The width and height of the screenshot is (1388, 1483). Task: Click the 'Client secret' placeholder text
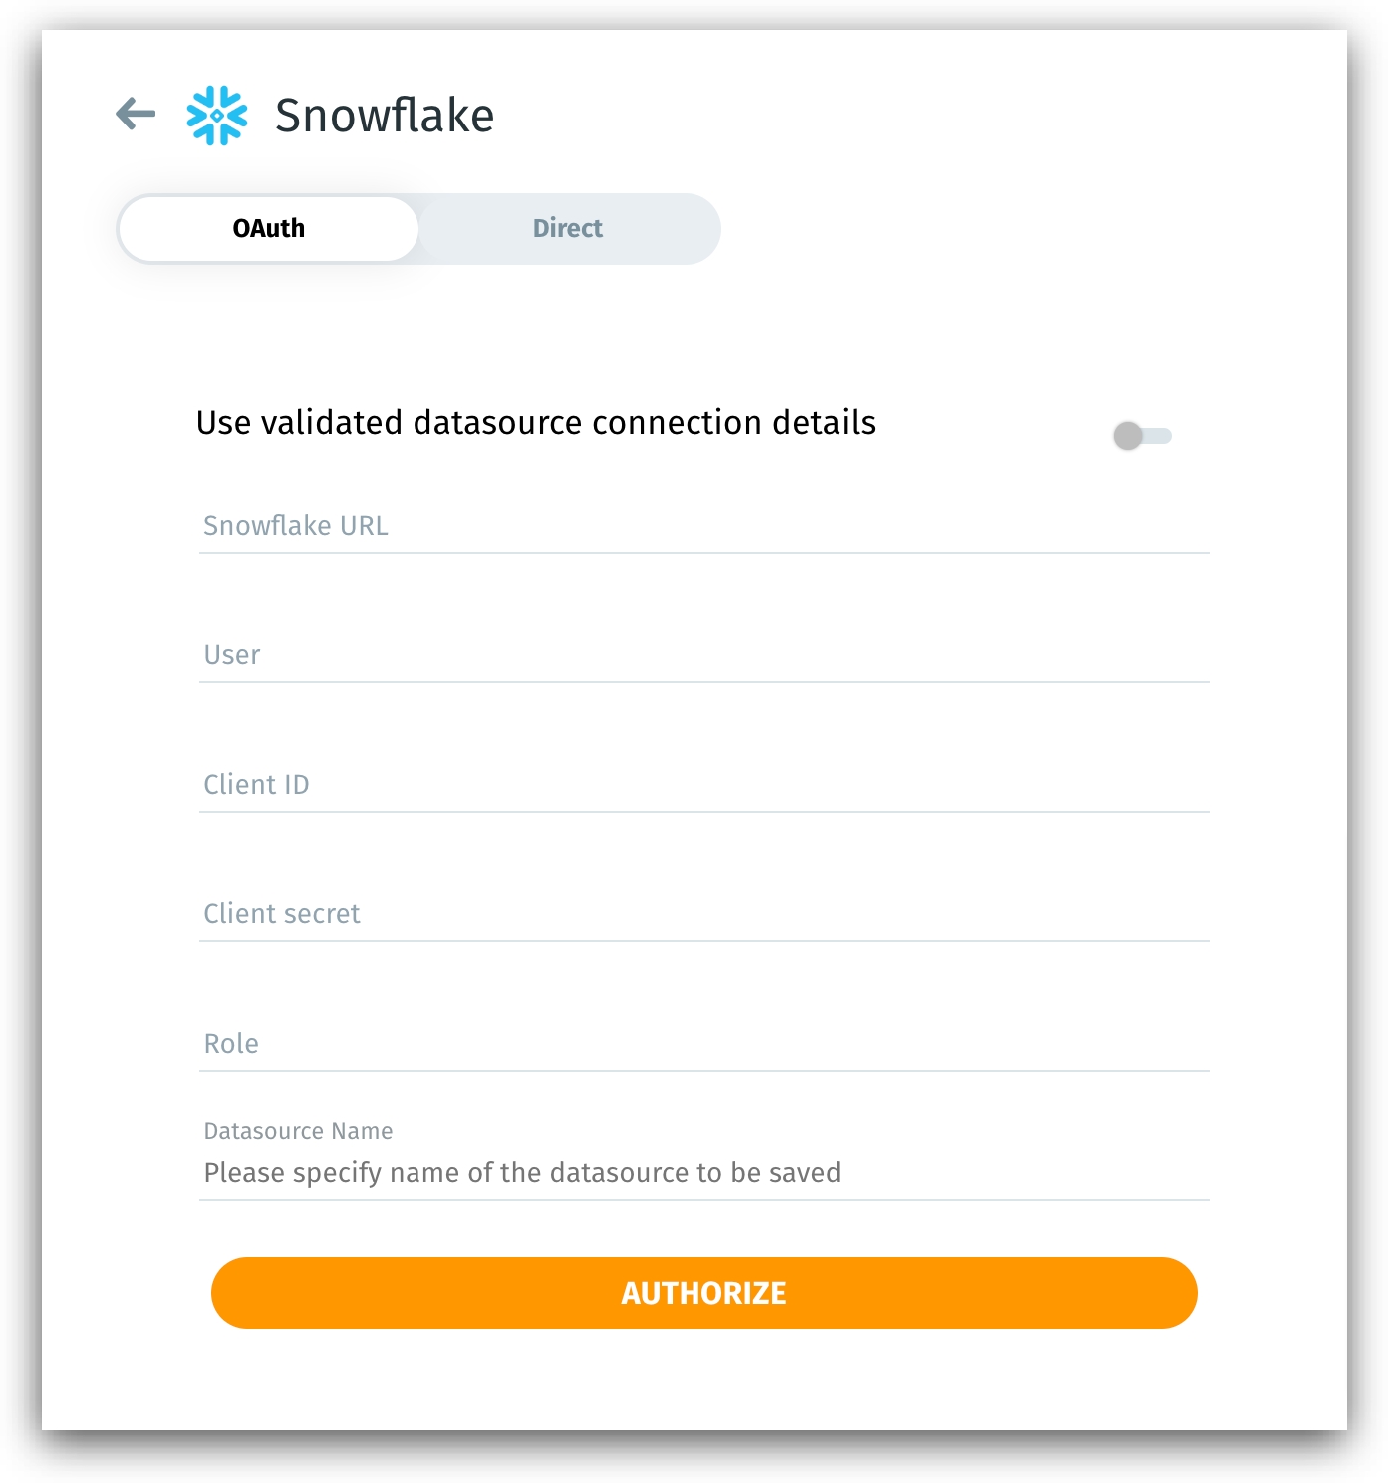point(282,913)
